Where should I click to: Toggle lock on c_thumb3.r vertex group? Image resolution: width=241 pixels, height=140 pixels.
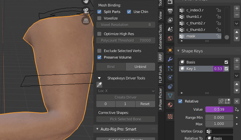pos(218,30)
